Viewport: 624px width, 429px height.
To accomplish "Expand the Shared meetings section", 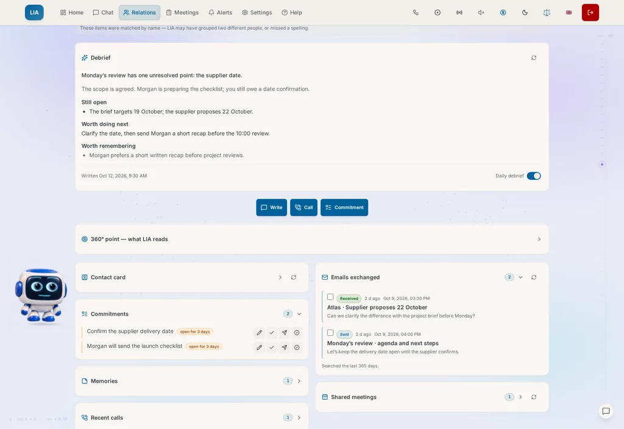I will click(x=520, y=397).
